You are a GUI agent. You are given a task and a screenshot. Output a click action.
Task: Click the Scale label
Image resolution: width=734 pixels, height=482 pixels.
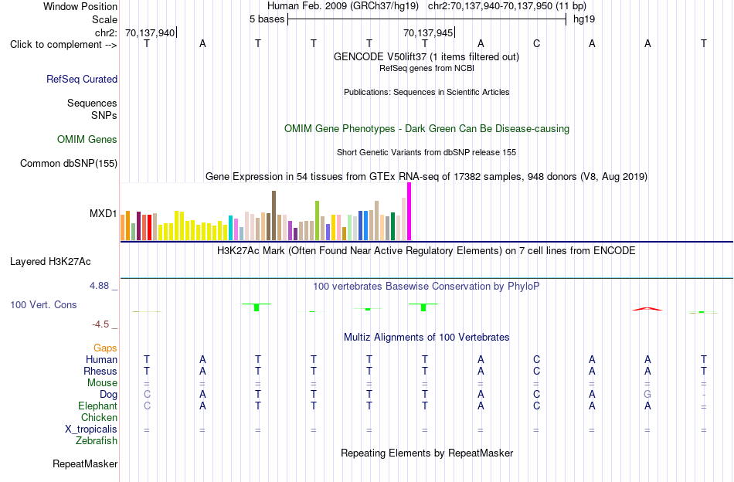pyautogui.click(x=104, y=19)
